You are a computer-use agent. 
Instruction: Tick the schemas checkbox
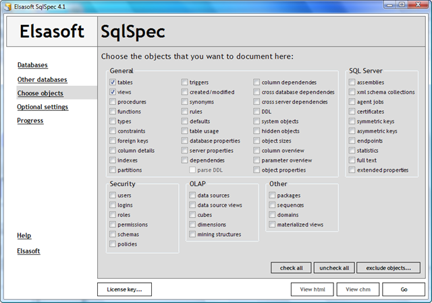pos(113,234)
